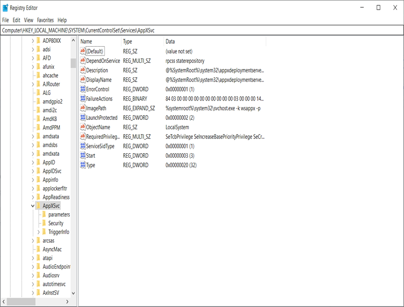
Task: Click the string icon beside RequiredPrivileges
Action: click(x=82, y=137)
